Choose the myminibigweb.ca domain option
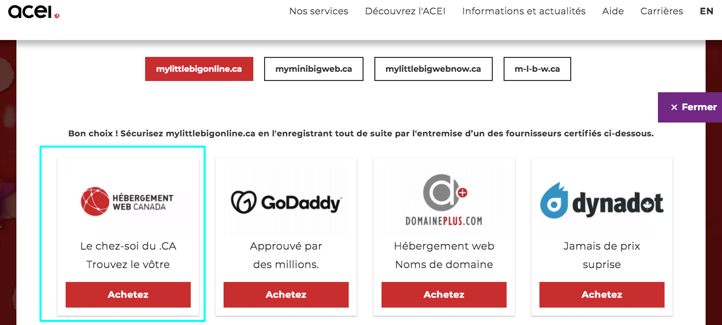Image resolution: width=722 pixels, height=325 pixels. (x=314, y=69)
